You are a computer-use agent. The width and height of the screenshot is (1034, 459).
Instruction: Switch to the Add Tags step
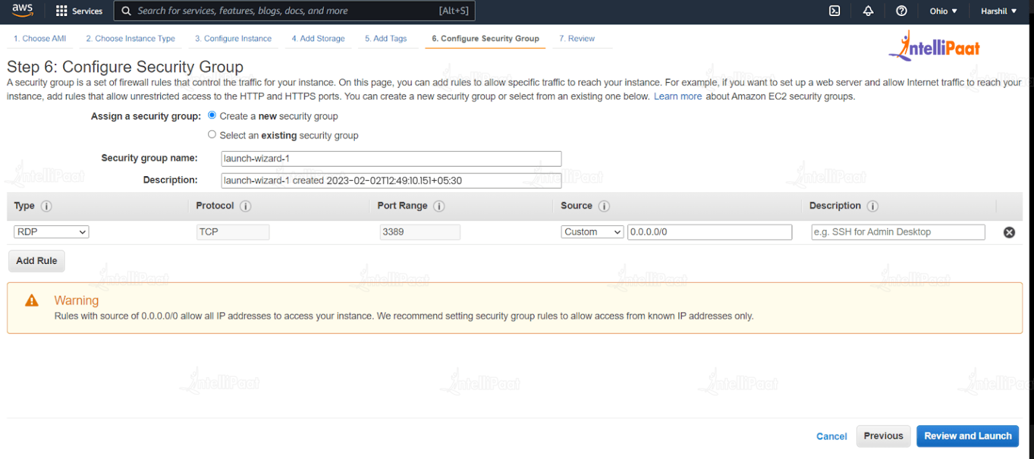click(387, 38)
